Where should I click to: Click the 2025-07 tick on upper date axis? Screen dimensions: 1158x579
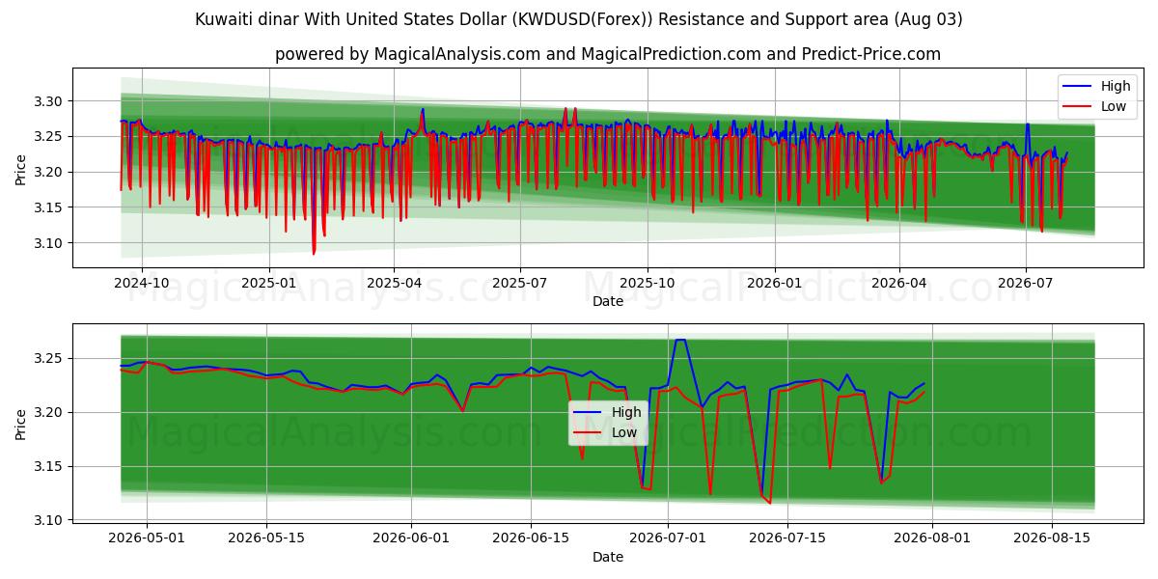(520, 284)
